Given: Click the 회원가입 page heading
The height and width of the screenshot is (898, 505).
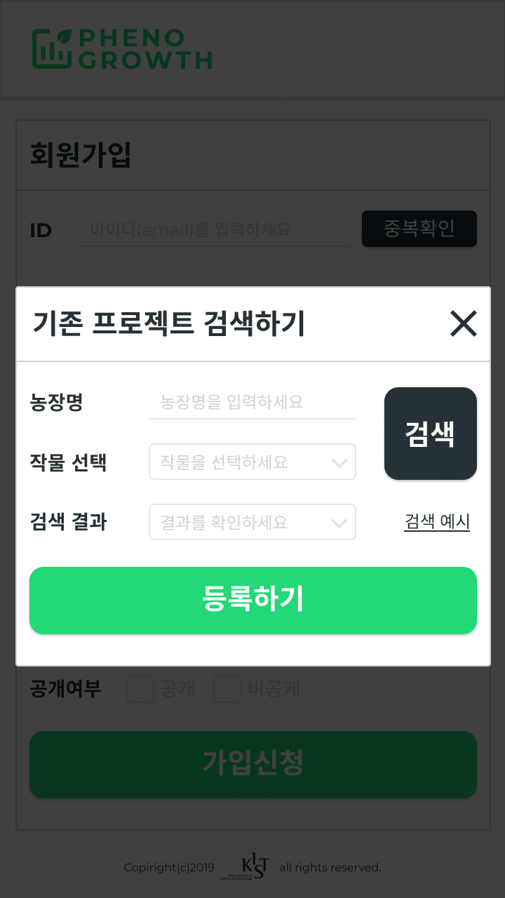Looking at the screenshot, I should click(x=81, y=155).
